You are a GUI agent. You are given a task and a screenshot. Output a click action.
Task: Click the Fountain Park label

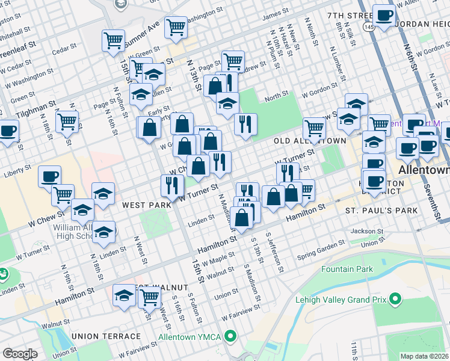click(x=347, y=269)
